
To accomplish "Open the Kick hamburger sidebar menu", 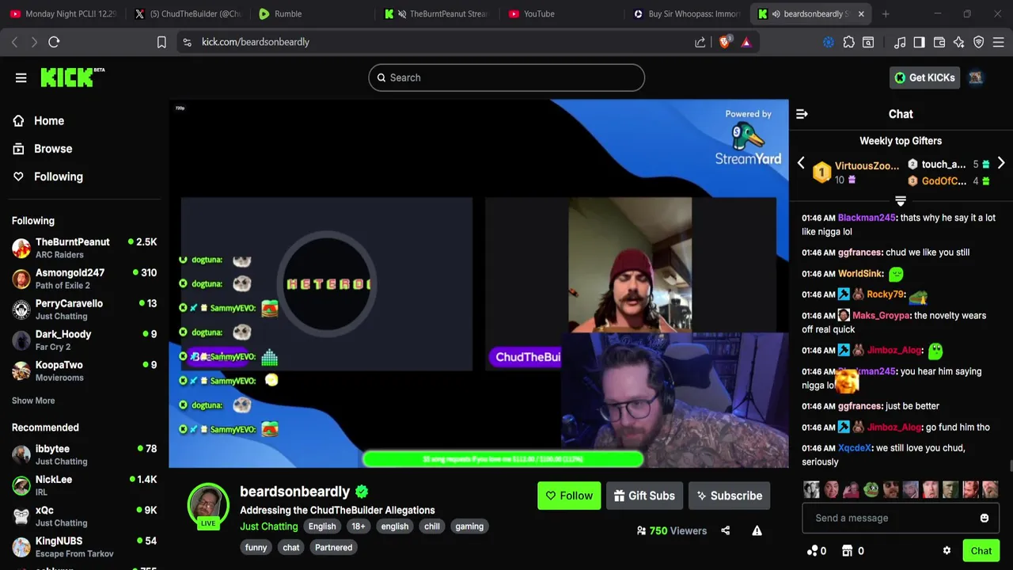I will [x=21, y=78].
